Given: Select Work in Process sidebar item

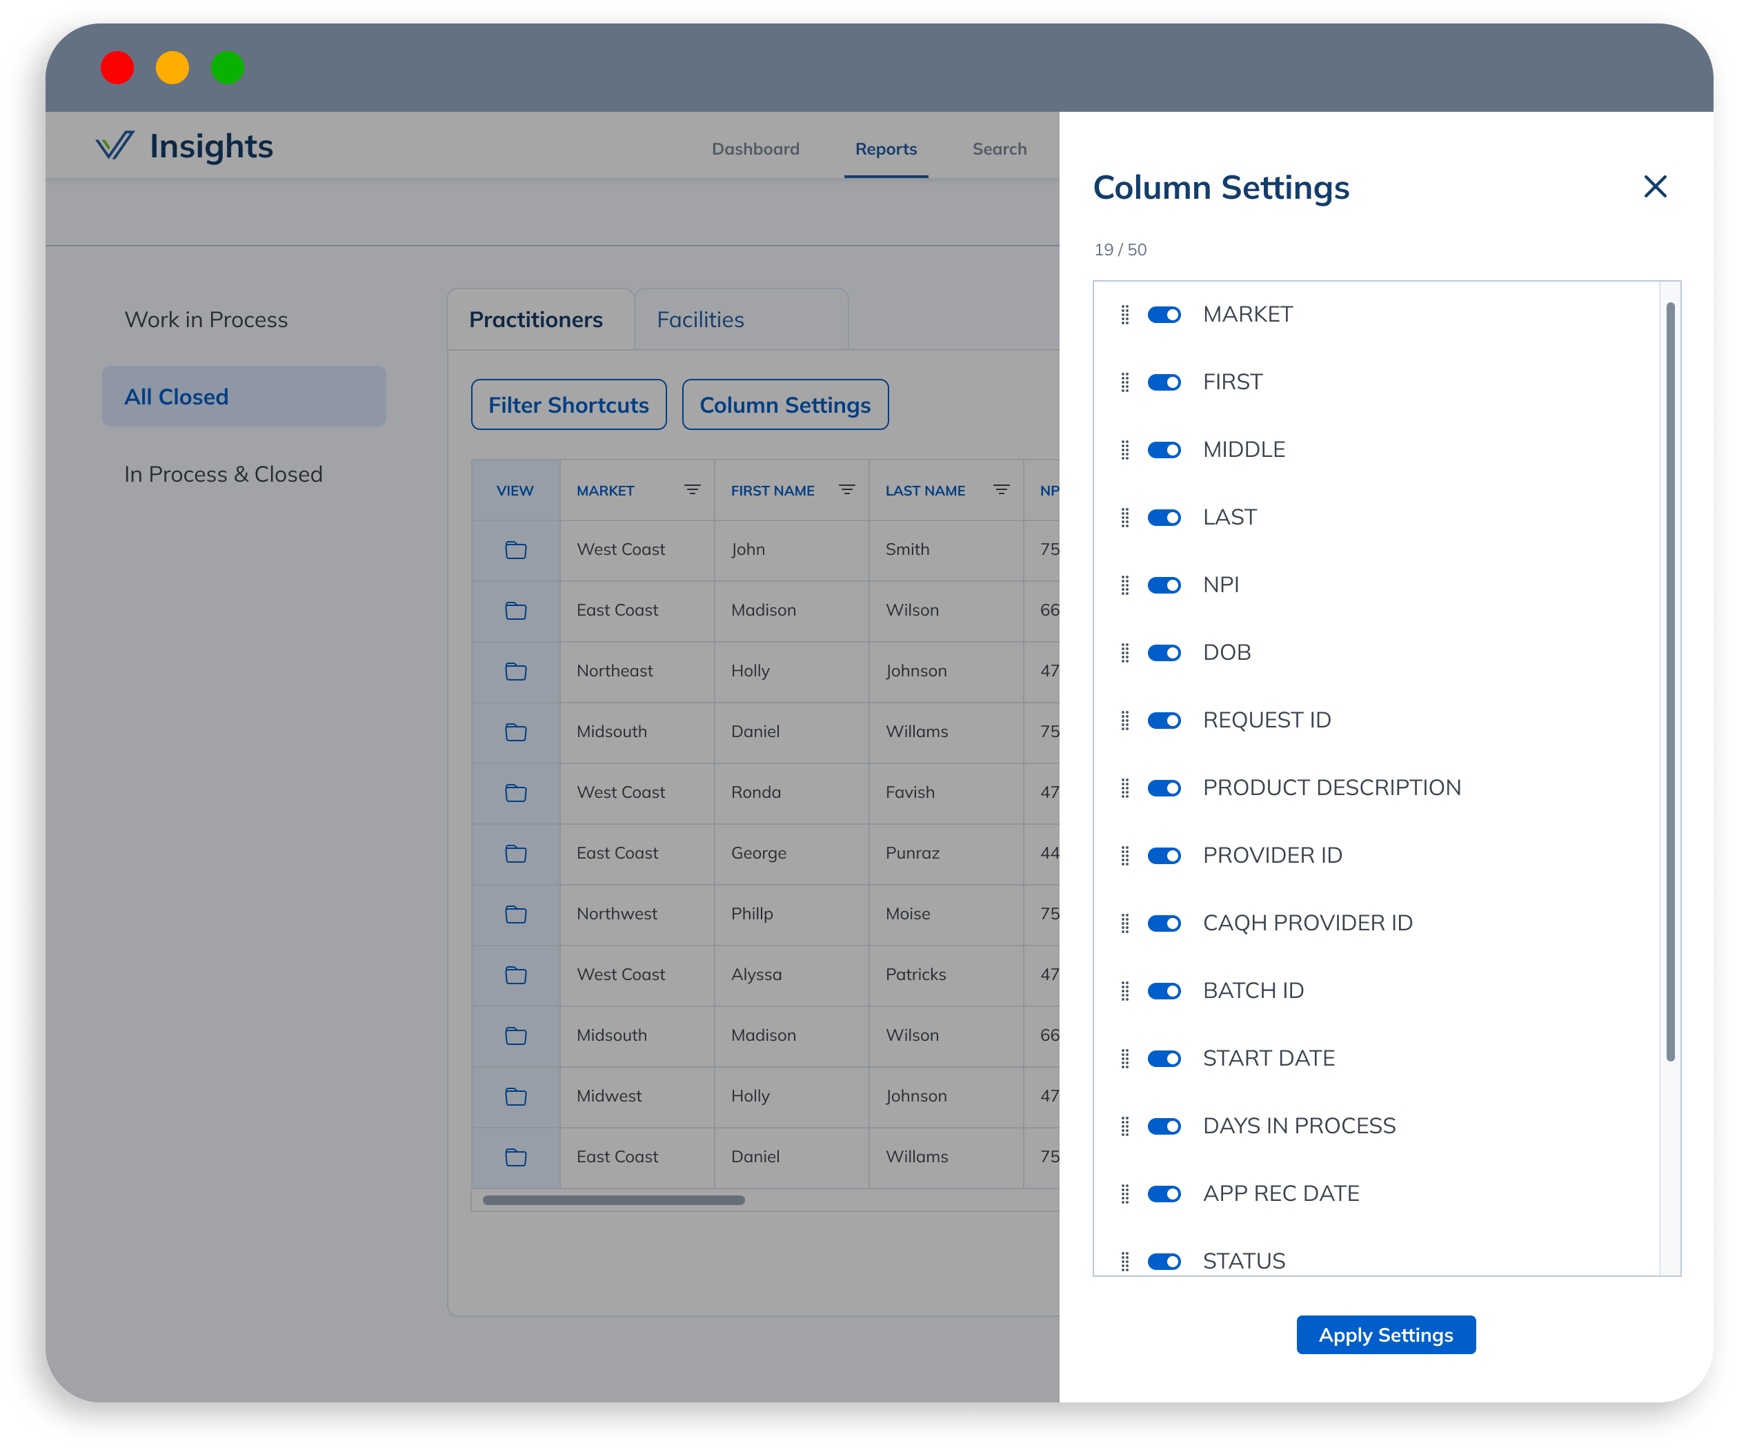Looking at the screenshot, I should (206, 320).
